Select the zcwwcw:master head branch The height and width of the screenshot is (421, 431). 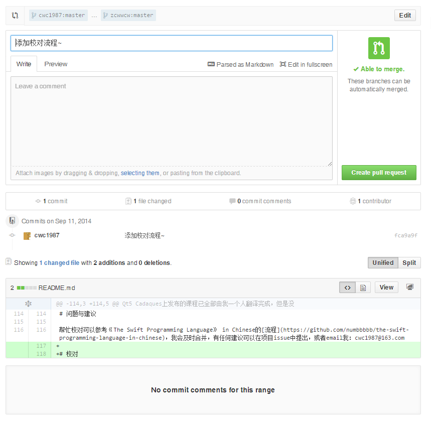point(128,16)
